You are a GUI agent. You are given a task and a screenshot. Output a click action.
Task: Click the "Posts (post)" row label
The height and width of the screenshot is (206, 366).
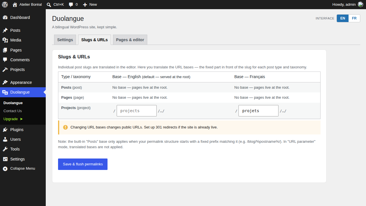(x=71, y=88)
